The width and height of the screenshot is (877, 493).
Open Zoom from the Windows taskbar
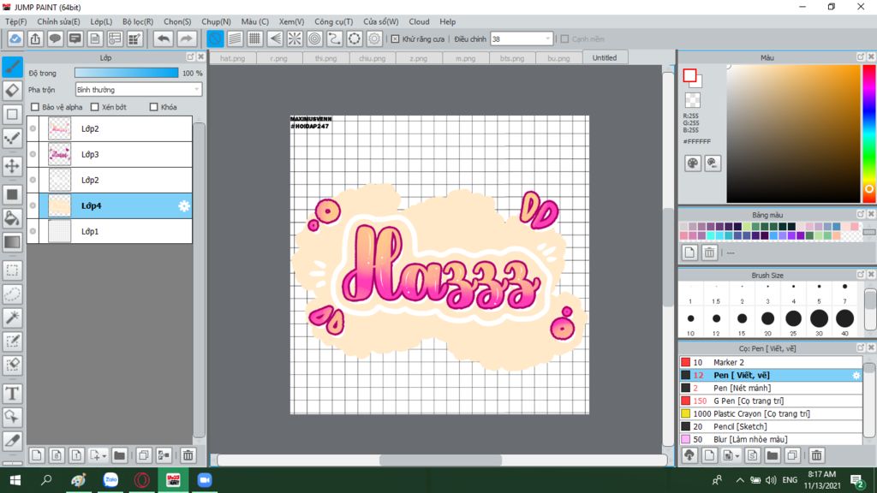point(204,480)
